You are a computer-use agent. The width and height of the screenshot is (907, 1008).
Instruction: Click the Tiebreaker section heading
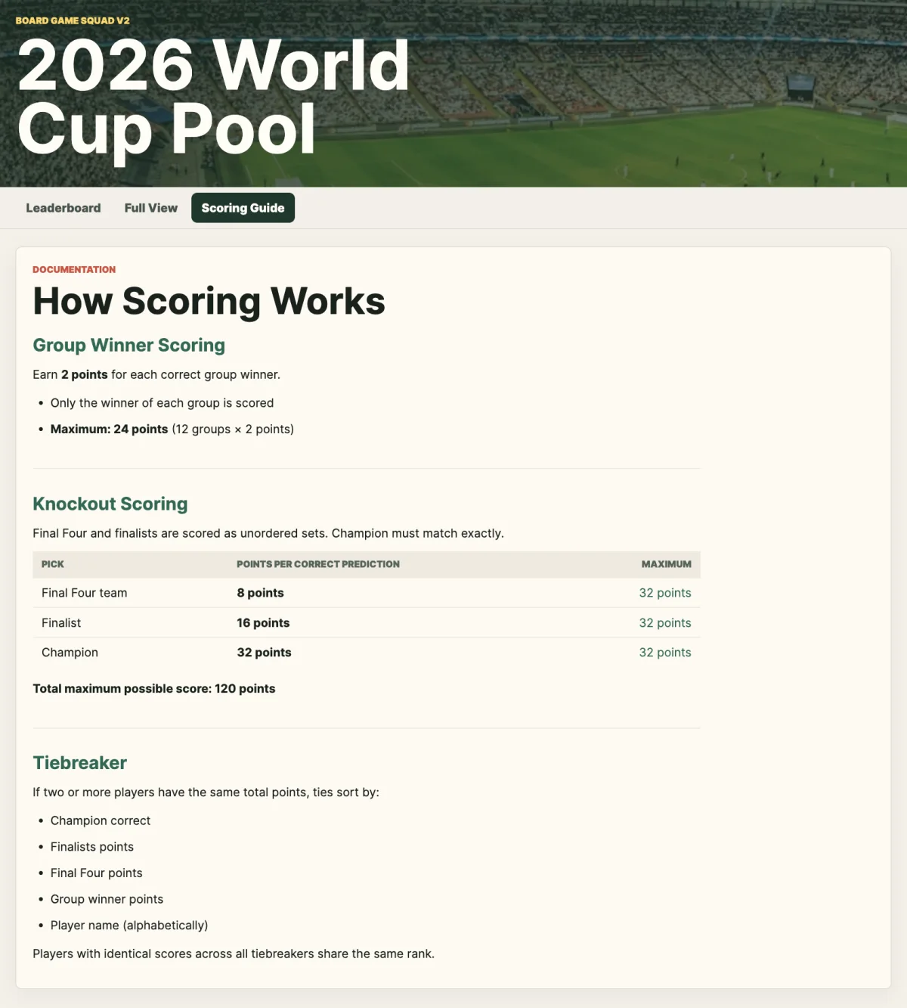pos(79,762)
